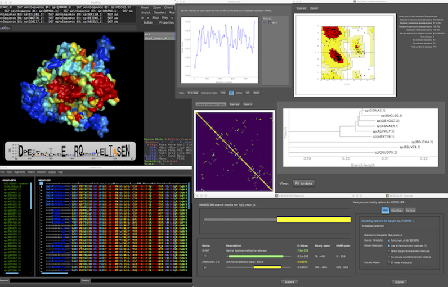Switch to Options tab in MODELLER Options

point(410,211)
